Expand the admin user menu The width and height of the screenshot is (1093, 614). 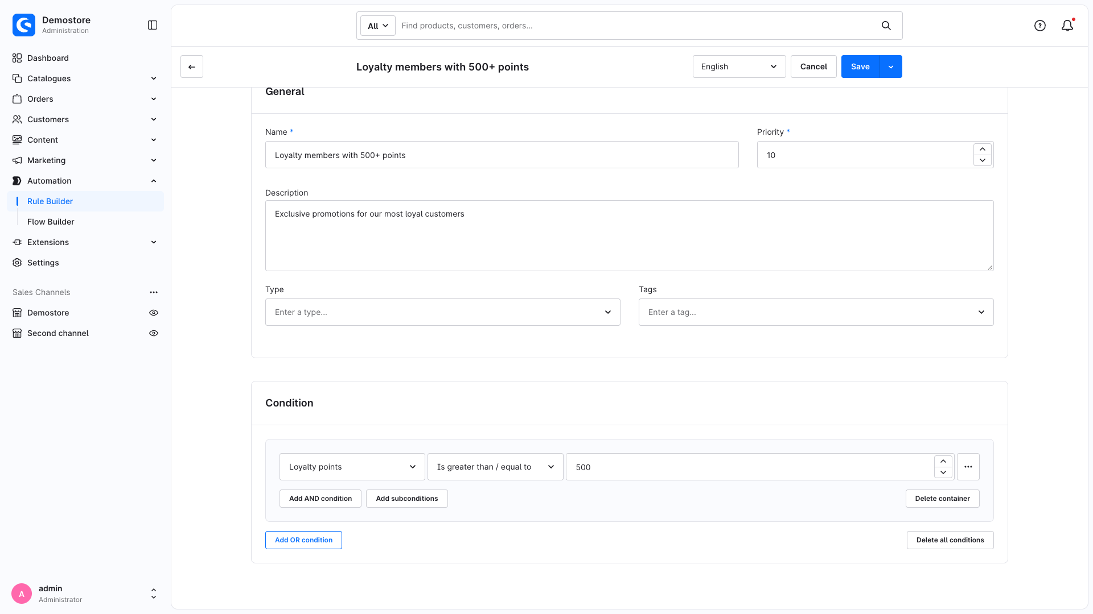click(x=154, y=594)
